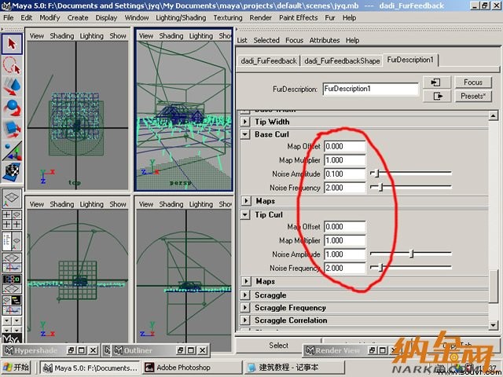Screen dimensions: 503x377
Task: Restore the Outliner minimized window
Action: pos(180,350)
